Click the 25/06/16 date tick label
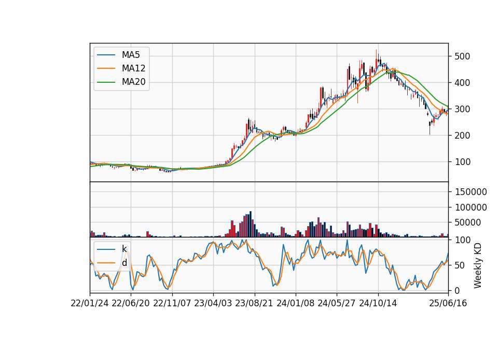This screenshot has width=498, height=357. 448,303
